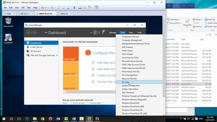Screen dimensions: 217x122
Task: Click the Server Manager forward arrow
Action: click(34, 33)
